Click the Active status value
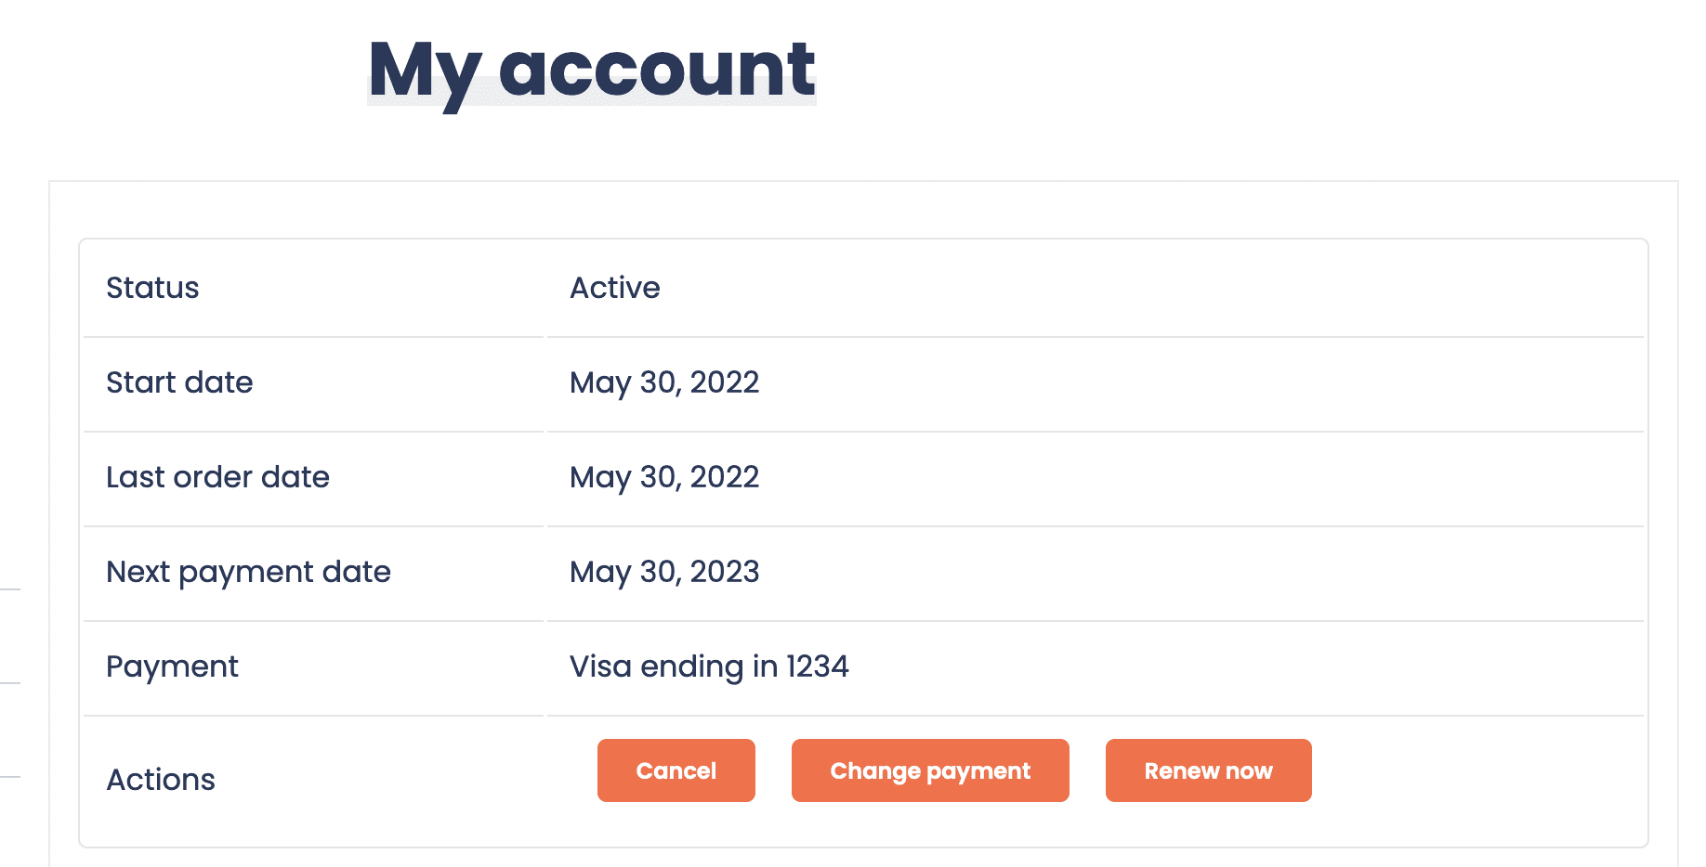The height and width of the screenshot is (867, 1706). coord(614,288)
